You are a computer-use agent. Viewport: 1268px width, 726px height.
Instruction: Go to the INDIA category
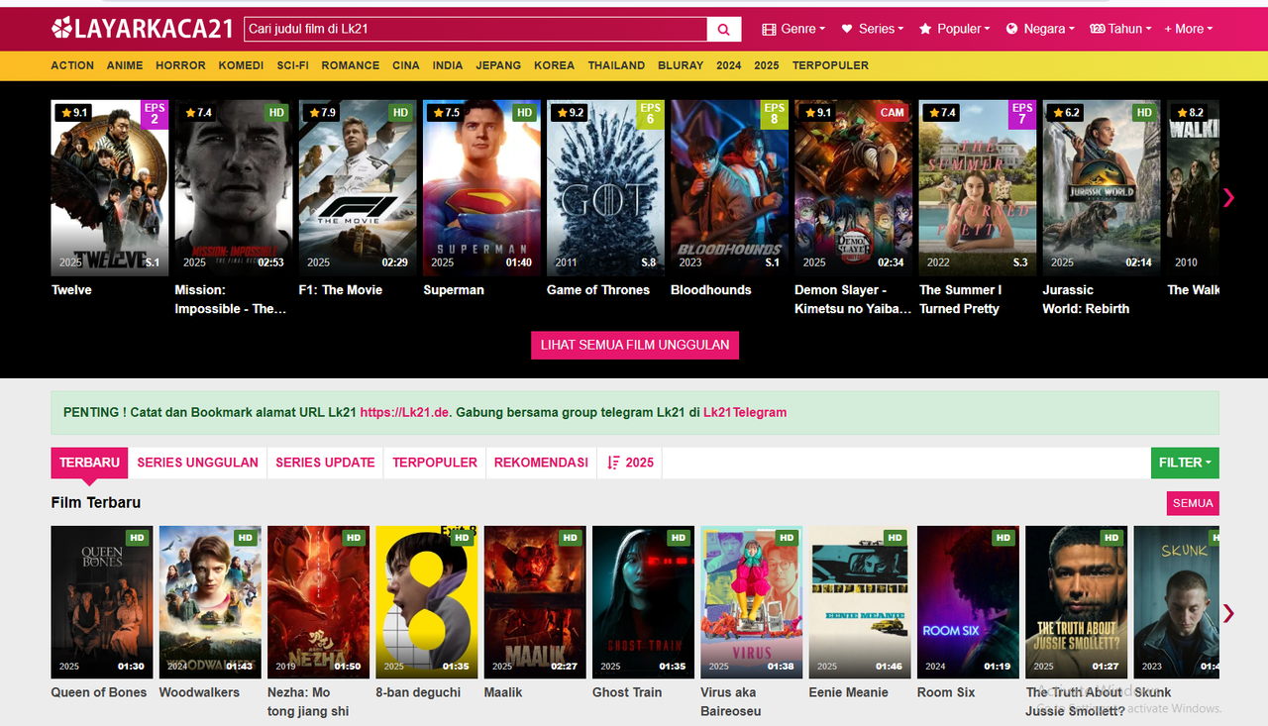[x=448, y=65]
